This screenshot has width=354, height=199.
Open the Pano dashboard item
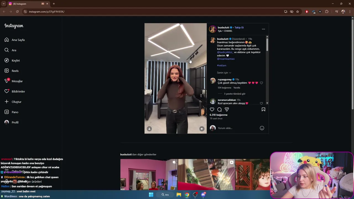click(11, 112)
